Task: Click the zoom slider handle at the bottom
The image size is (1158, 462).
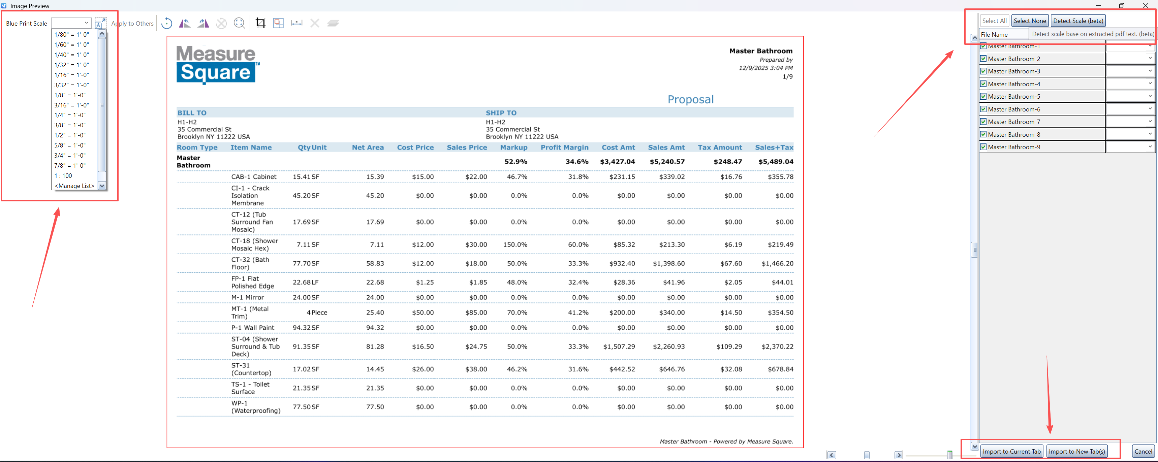Action: [x=949, y=455]
